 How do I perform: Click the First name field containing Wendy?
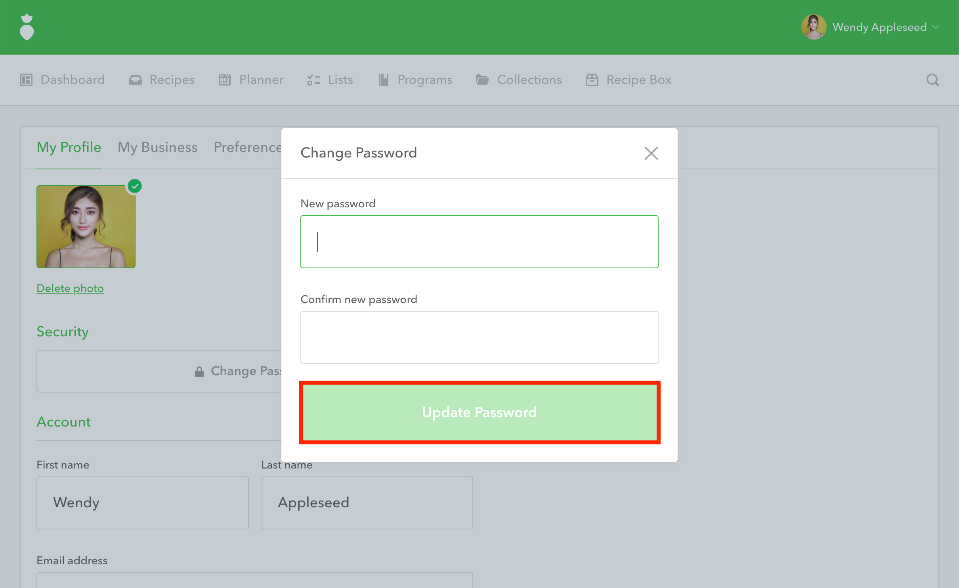click(x=142, y=503)
